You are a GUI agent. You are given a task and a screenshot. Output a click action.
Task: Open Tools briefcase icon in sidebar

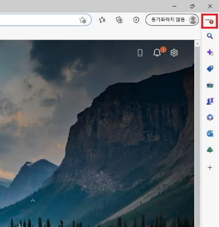[210, 85]
